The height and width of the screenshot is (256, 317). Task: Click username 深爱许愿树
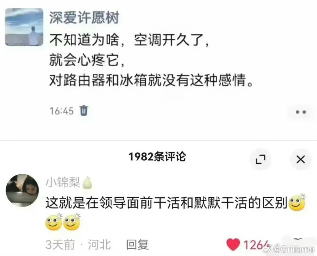(84, 18)
